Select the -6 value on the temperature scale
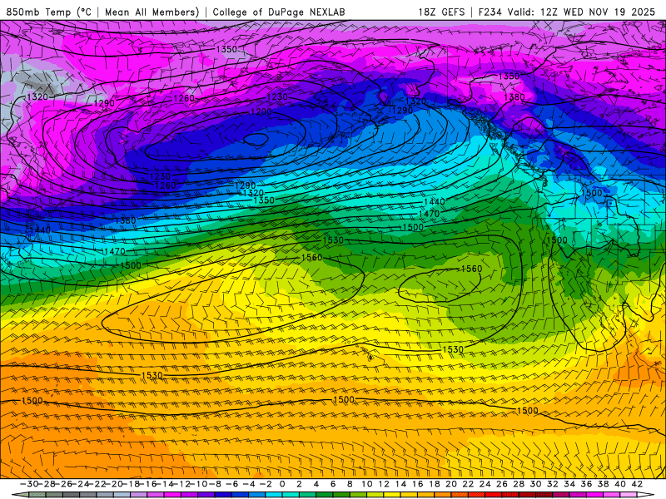 tap(232, 484)
